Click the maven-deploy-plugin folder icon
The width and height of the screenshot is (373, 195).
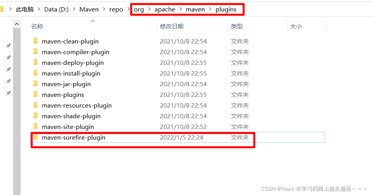36,62
